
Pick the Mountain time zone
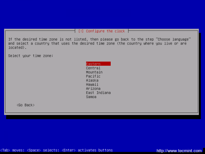tap(94, 72)
